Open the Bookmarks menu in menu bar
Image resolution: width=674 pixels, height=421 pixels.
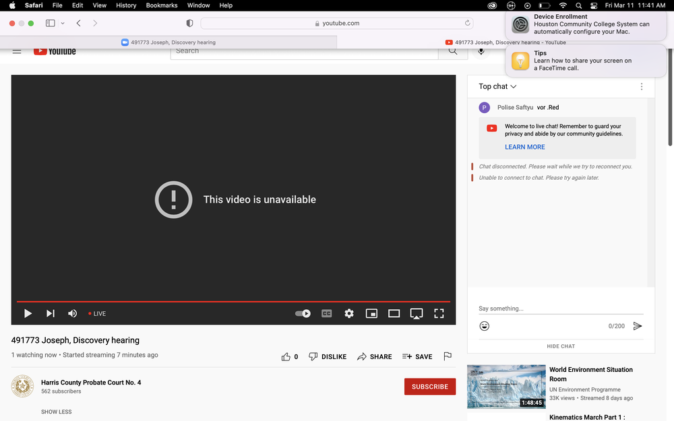click(161, 5)
